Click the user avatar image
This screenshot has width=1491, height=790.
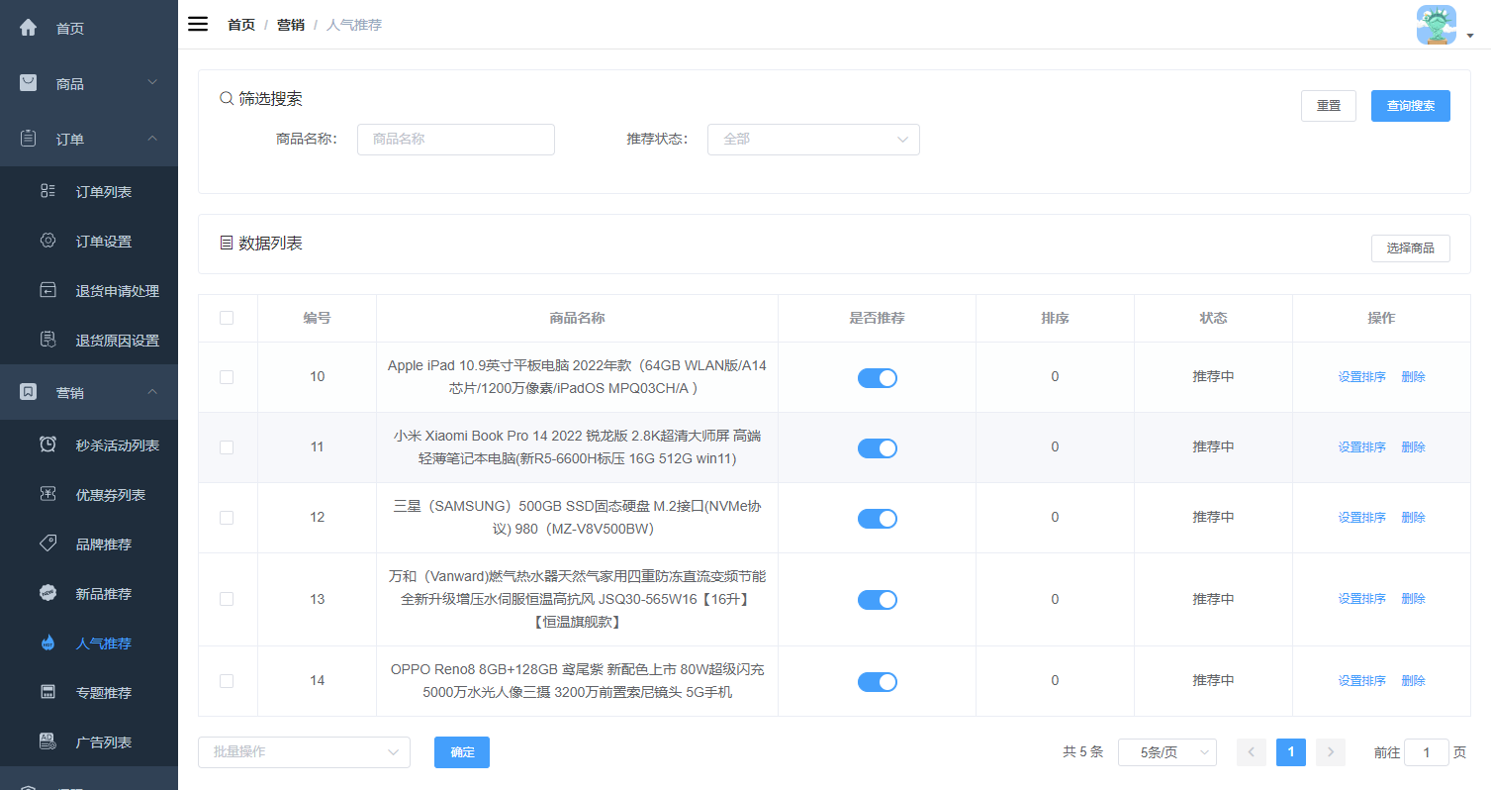pos(1437,25)
